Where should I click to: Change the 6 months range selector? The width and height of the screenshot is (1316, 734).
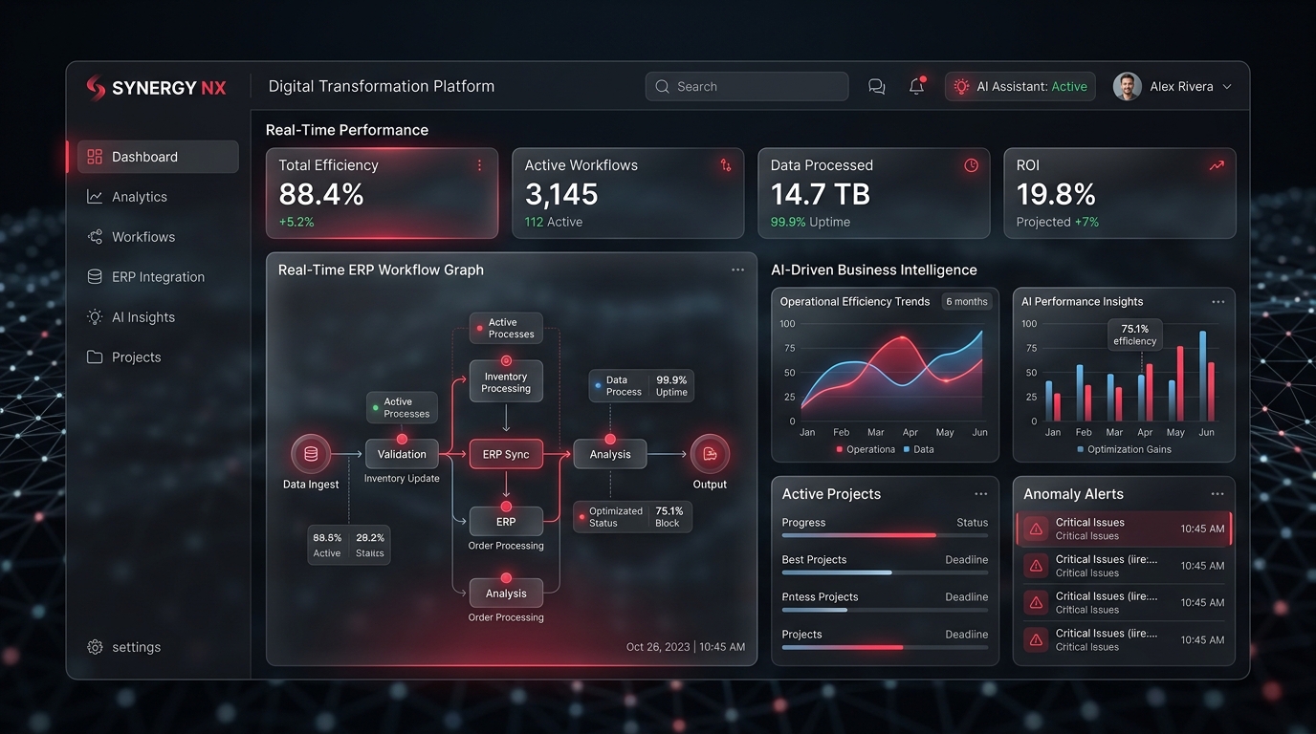[x=966, y=301]
